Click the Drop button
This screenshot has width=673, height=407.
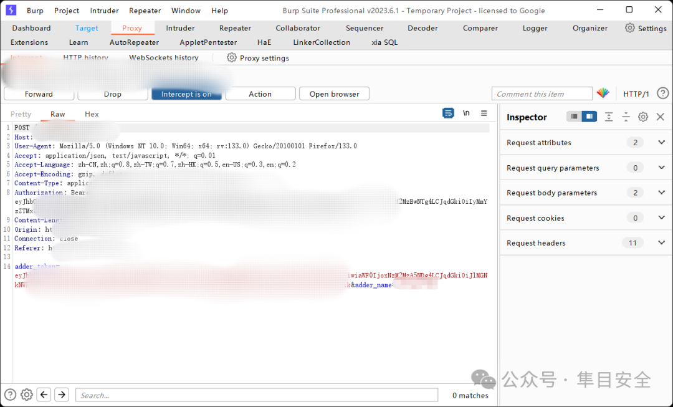[x=112, y=93]
